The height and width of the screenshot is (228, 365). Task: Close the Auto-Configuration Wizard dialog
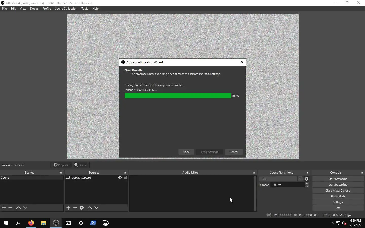(242, 62)
